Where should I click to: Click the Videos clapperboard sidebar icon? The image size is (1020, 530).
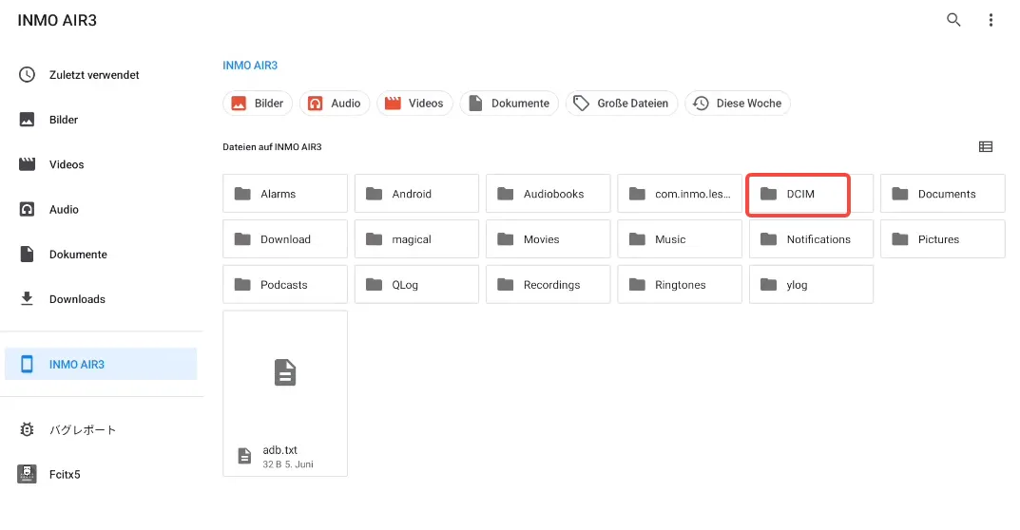[28, 164]
